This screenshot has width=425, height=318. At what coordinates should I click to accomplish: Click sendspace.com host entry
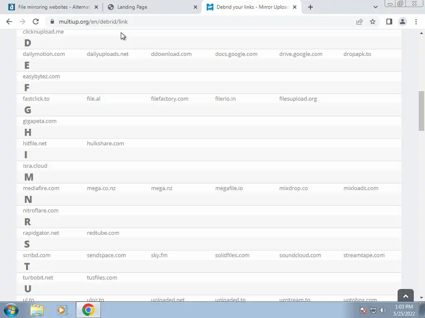pyautogui.click(x=106, y=255)
